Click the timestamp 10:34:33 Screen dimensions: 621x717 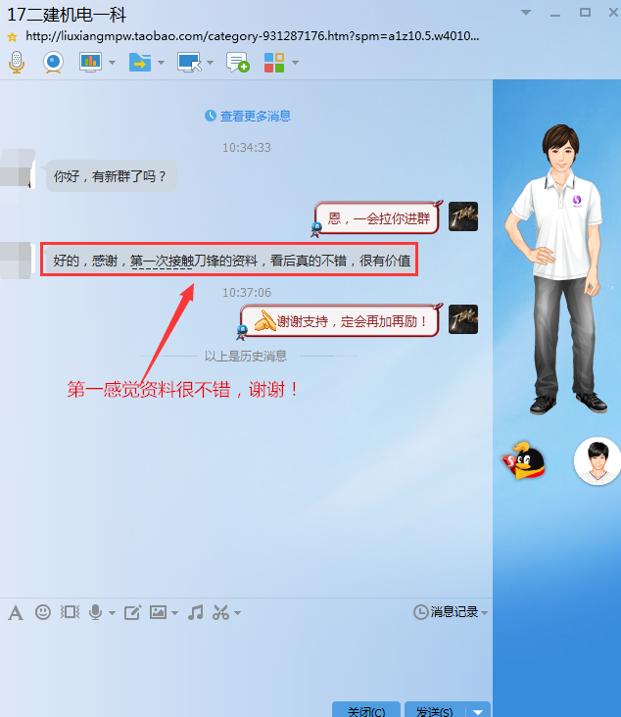click(247, 148)
